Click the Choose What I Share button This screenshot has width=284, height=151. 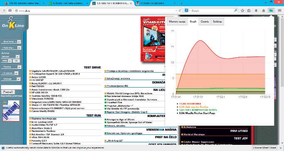(x=264, y=148)
